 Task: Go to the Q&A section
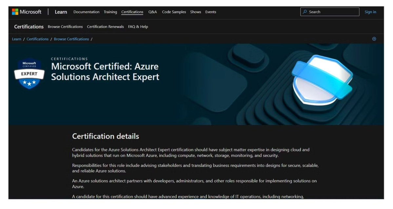tap(153, 12)
